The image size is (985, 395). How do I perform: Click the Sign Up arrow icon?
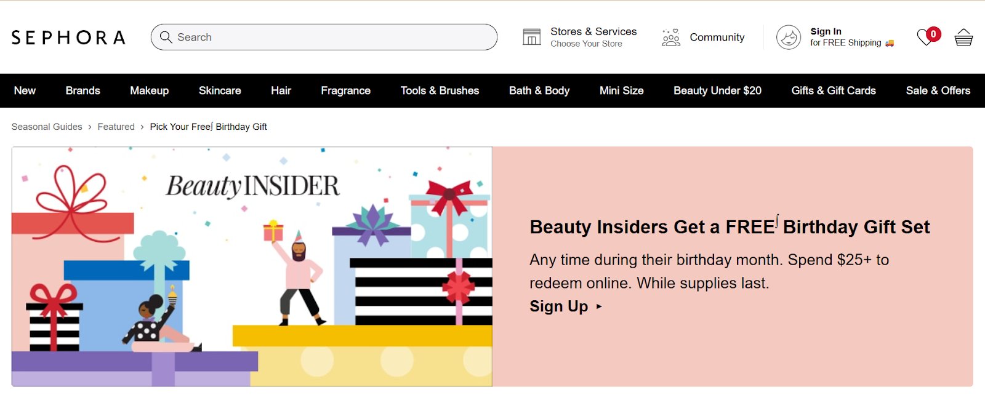point(599,306)
